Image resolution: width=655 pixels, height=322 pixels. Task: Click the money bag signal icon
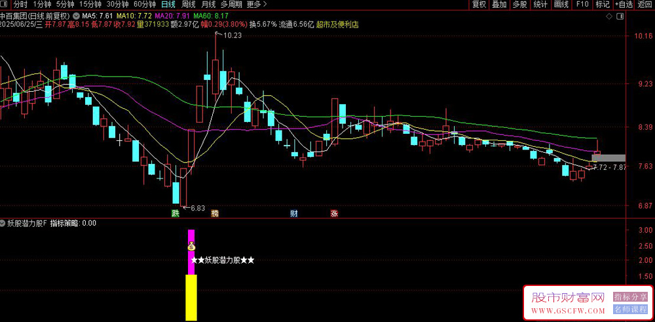pyautogui.click(x=191, y=247)
